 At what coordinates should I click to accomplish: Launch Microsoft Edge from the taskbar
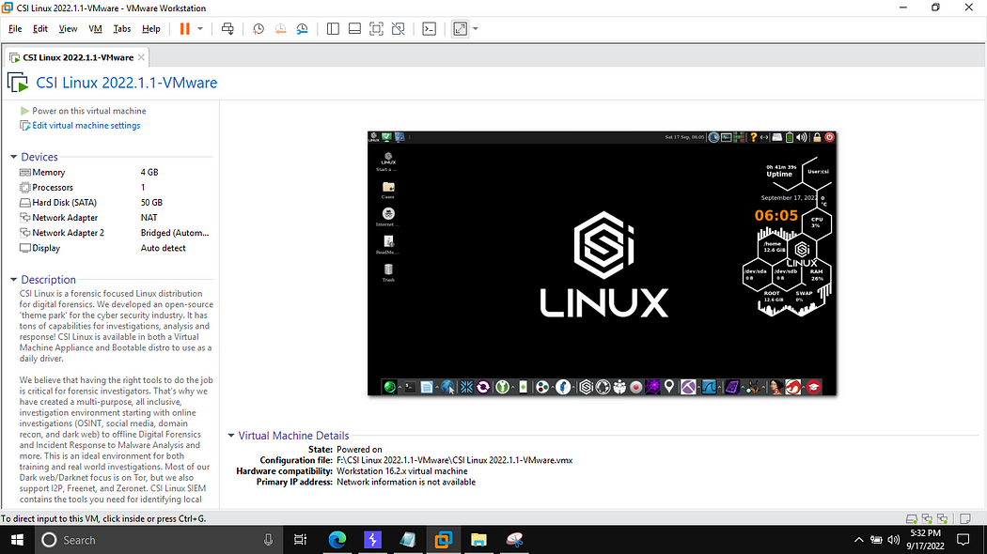(337, 540)
